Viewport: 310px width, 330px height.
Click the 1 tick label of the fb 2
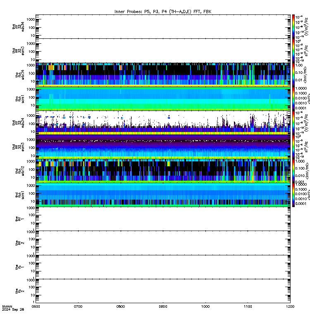click(34, 302)
